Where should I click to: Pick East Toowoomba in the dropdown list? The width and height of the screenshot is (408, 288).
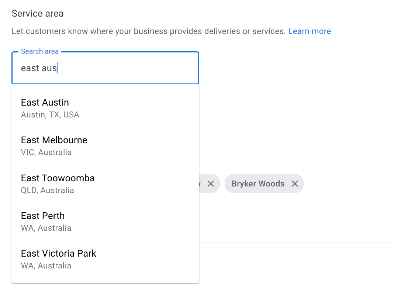click(58, 178)
